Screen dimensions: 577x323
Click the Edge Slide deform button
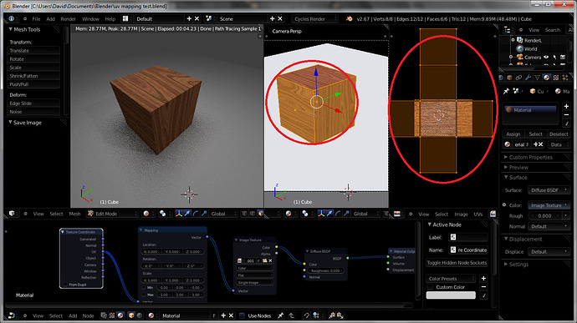(33, 103)
